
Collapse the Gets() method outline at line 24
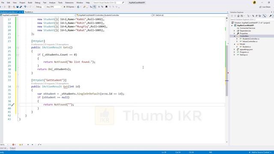coord(18,47)
